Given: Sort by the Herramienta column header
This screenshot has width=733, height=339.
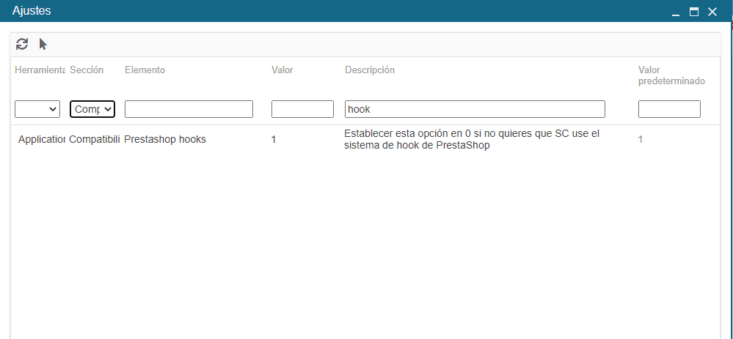Looking at the screenshot, I should click(40, 70).
